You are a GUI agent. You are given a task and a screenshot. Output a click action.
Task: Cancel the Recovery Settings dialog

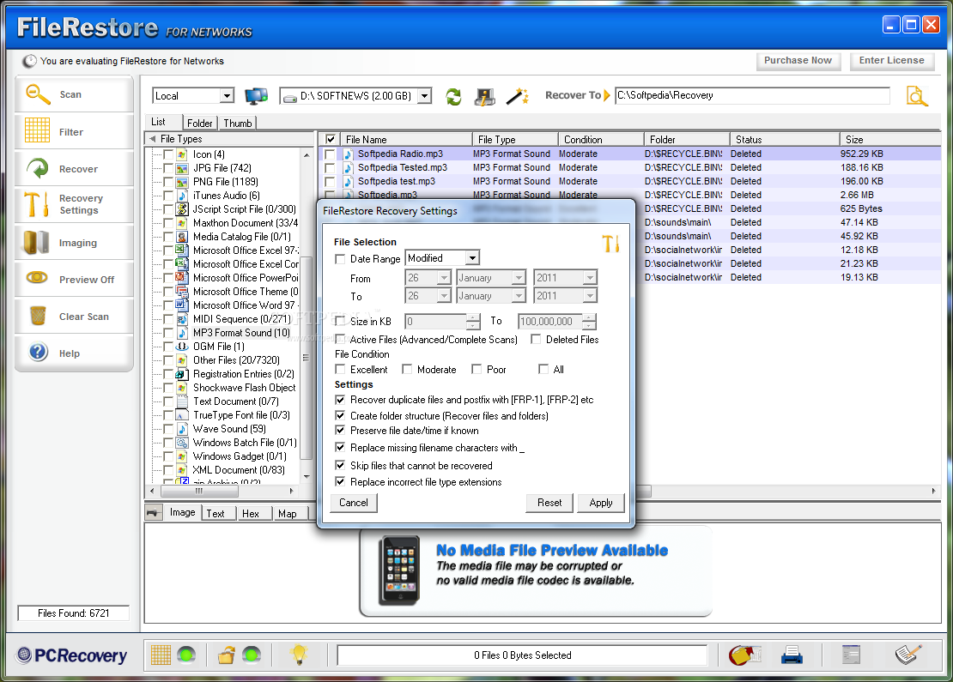click(354, 502)
